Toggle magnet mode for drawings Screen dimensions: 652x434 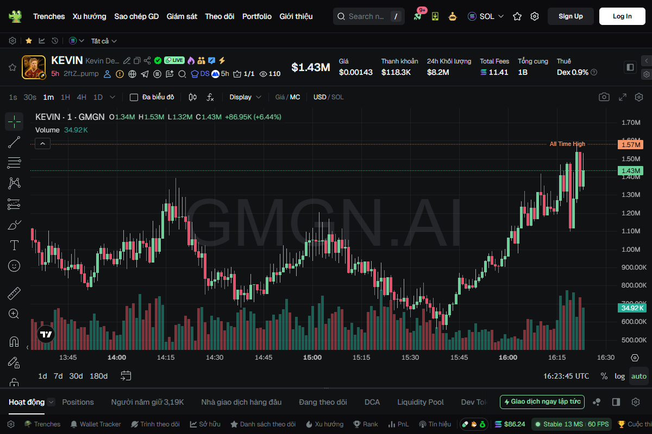click(x=14, y=342)
